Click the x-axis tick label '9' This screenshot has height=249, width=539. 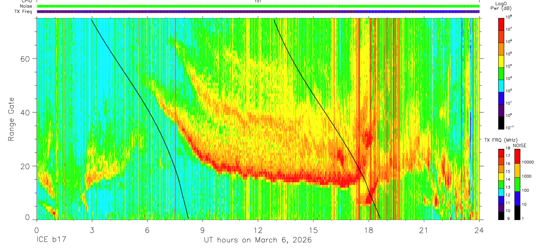[x=203, y=230]
